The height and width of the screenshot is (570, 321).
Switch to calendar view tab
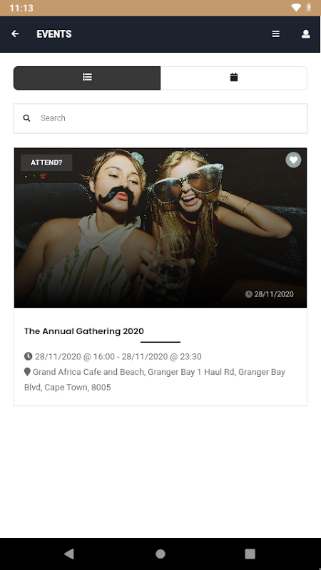(x=234, y=78)
